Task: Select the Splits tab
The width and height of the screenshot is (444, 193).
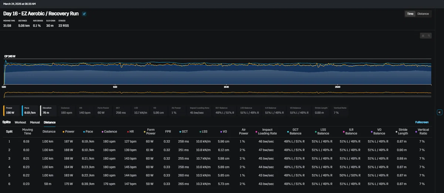Action: [7, 122]
